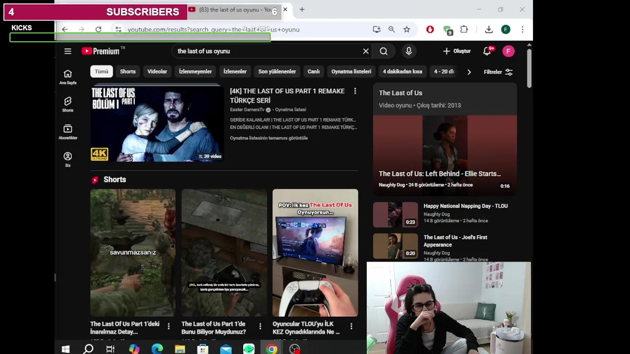The height and width of the screenshot is (354, 630).
Task: Open Microsoft Store from the taskbar
Action: (203, 349)
